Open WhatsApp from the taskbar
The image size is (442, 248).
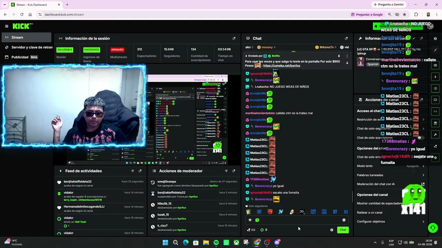[226, 243]
